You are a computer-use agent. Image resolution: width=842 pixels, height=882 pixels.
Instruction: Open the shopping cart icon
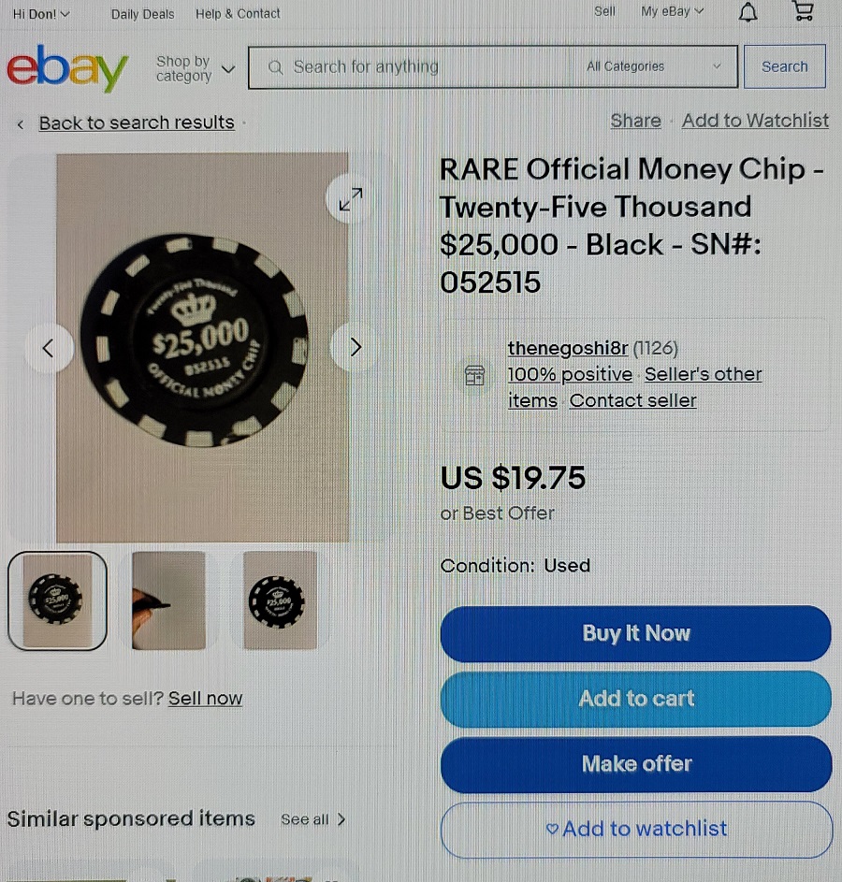[803, 10]
